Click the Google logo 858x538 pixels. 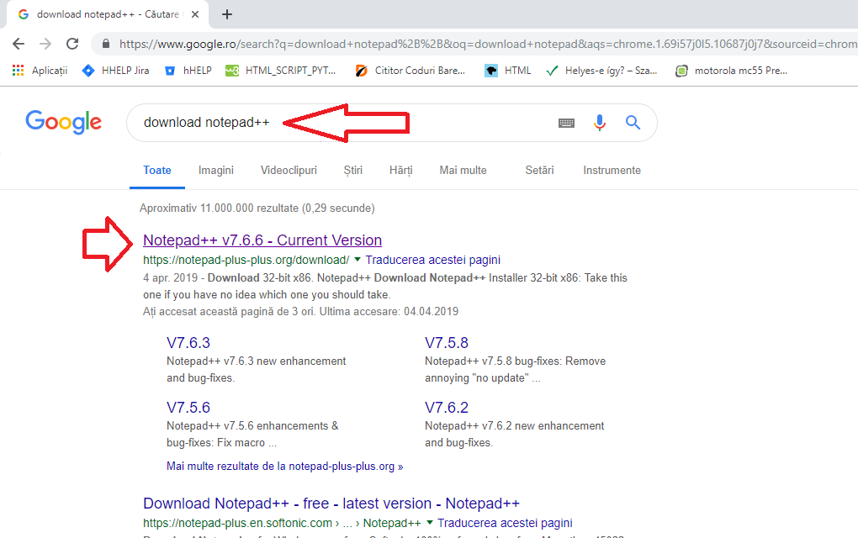click(63, 122)
